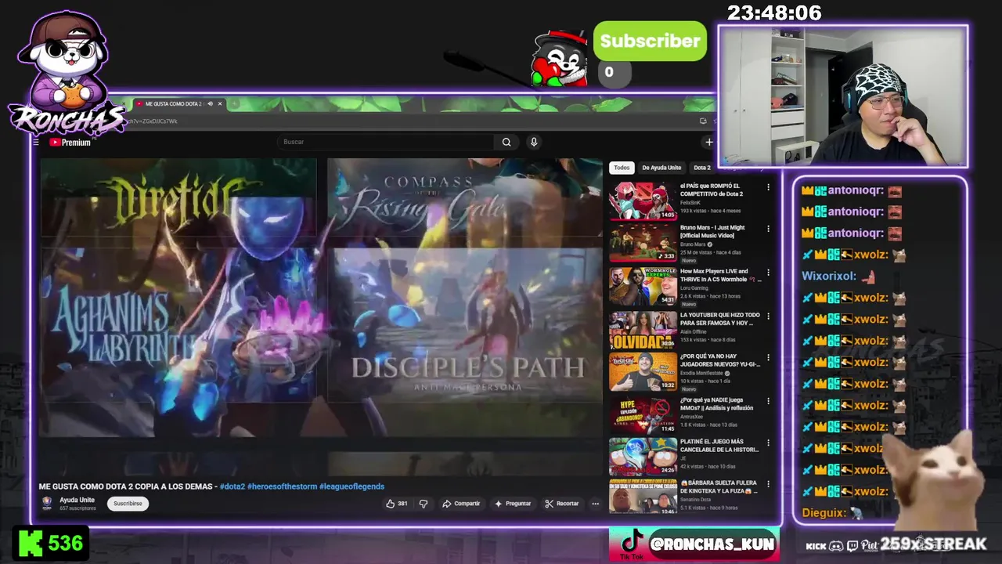Screen dimensions: 1002x564
Task: Click Wixorixol username in chat
Action: [829, 277]
